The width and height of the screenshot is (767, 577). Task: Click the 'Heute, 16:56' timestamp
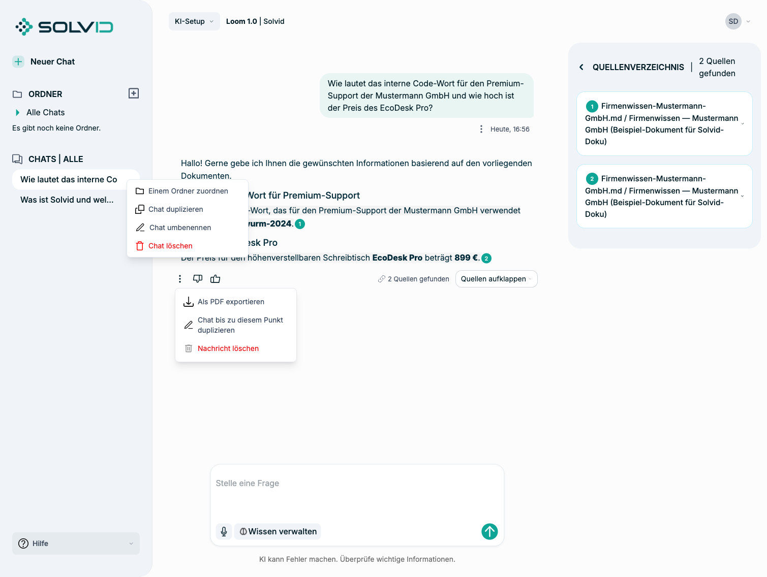[x=510, y=129]
